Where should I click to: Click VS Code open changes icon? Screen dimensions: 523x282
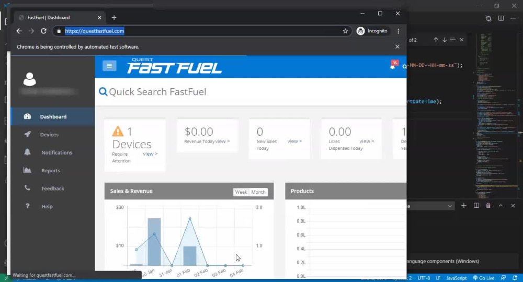point(488,18)
